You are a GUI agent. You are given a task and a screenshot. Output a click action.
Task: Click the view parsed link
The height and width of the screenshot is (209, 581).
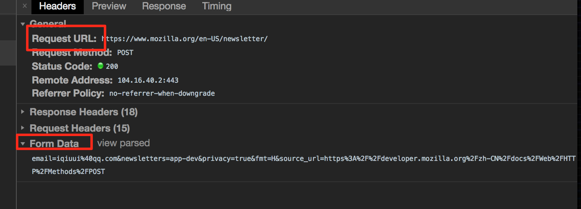coord(123,143)
